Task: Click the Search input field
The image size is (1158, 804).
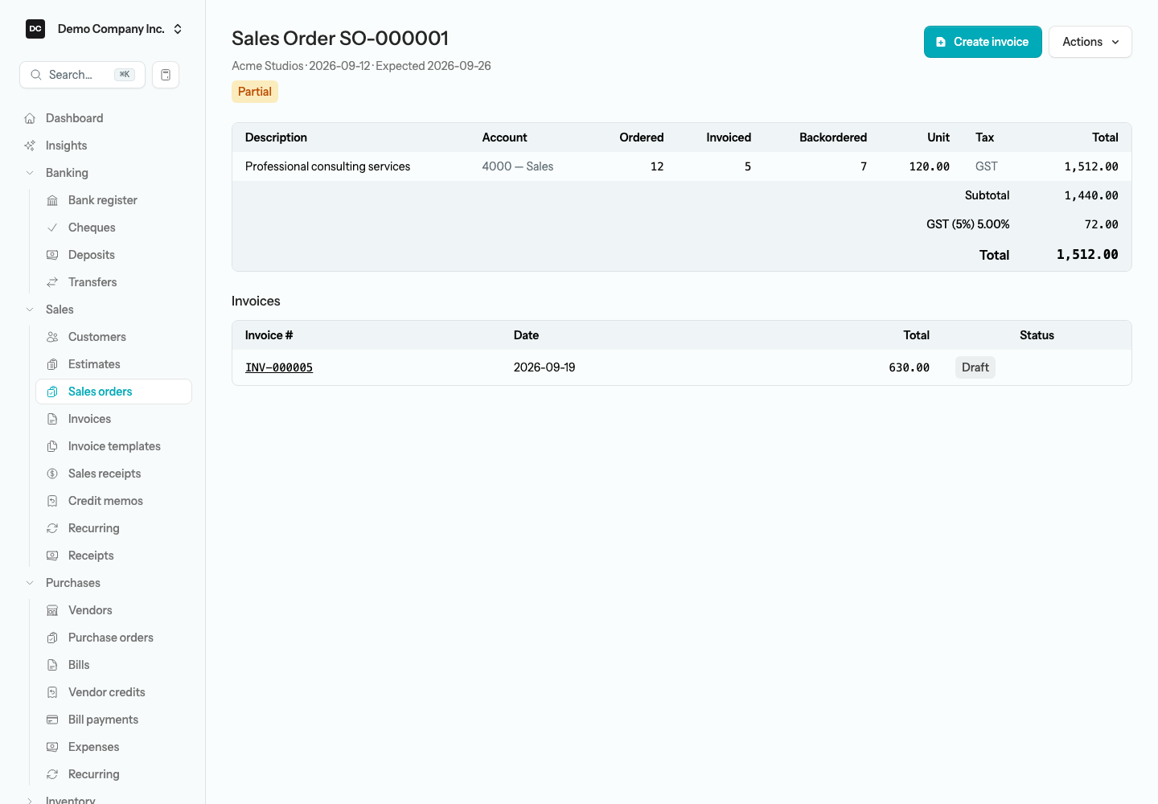Action: pyautogui.click(x=82, y=75)
